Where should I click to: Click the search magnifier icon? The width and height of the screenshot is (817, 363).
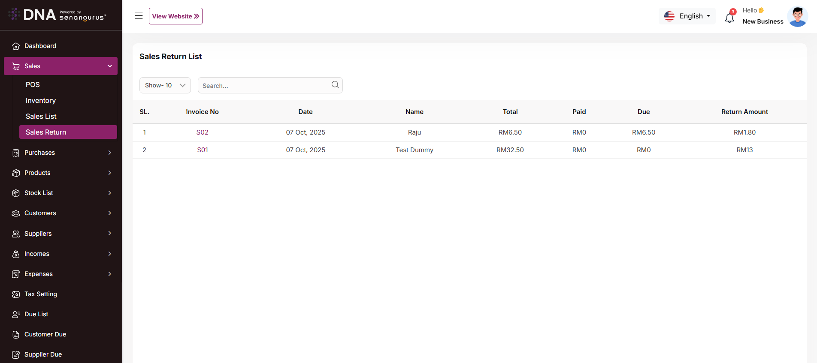click(335, 85)
